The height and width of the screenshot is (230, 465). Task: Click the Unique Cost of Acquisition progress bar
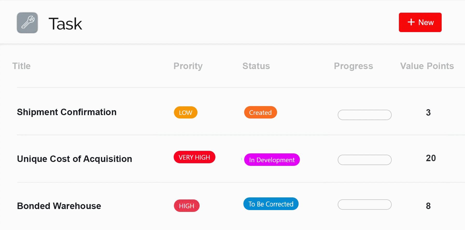[364, 160]
